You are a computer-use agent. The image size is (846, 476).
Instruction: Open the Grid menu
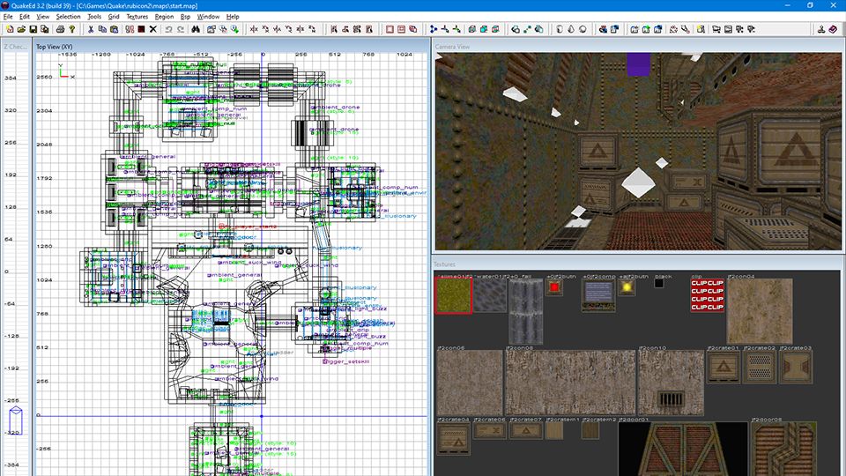(114, 17)
